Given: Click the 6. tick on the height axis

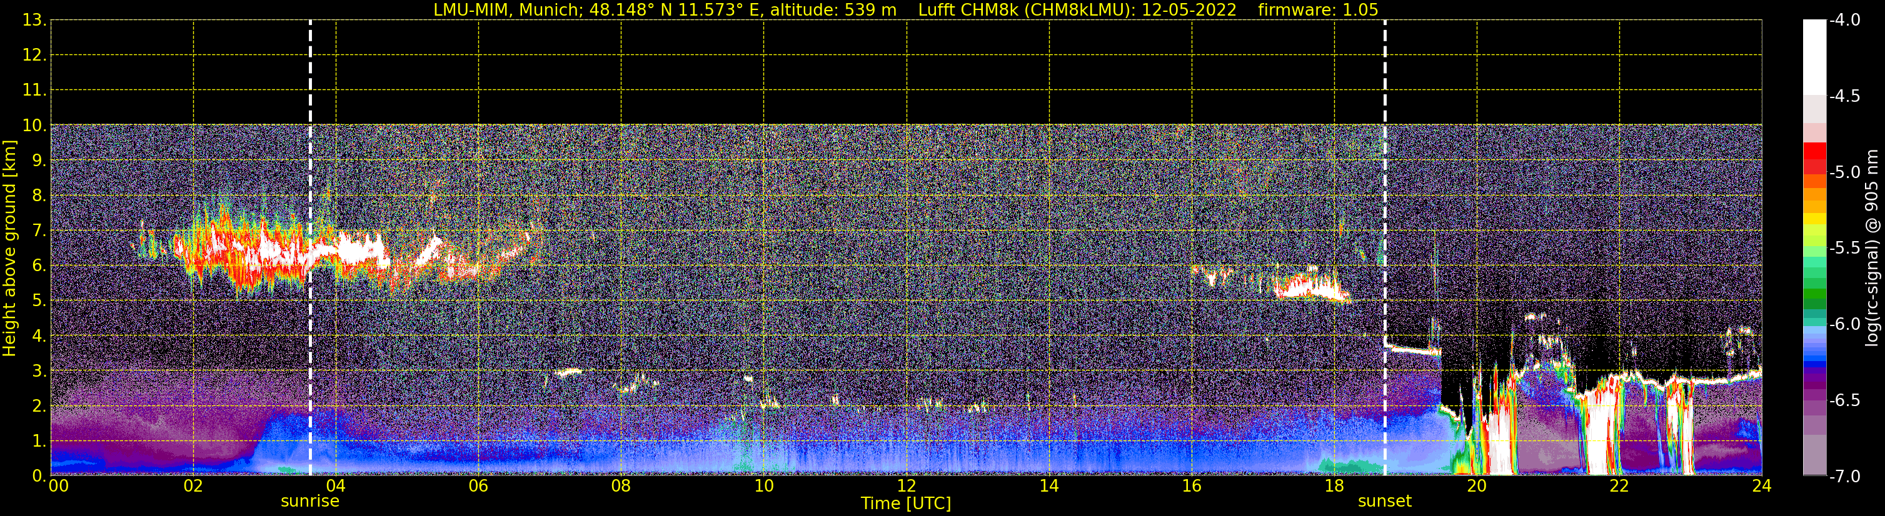Looking at the screenshot, I should 38,266.
